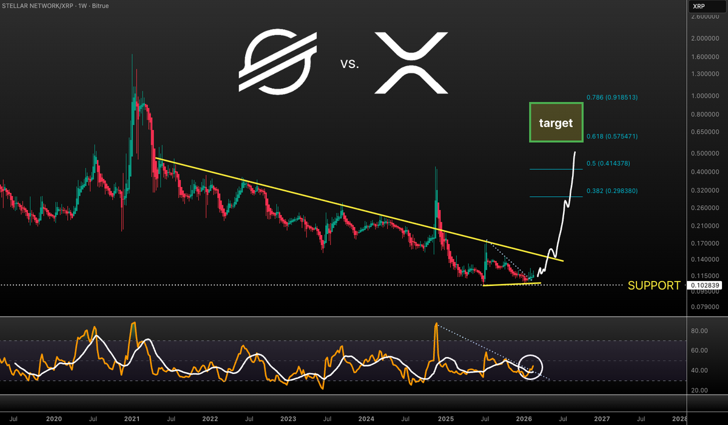The height and width of the screenshot is (425, 728).
Task: Select the white circle on RSI indicator
Action: (530, 367)
